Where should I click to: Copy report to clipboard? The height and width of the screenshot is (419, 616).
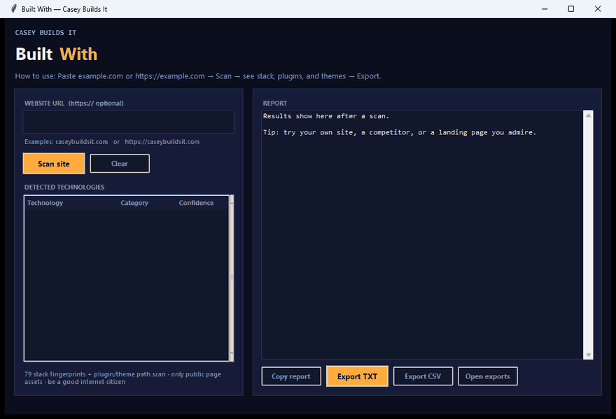click(291, 376)
